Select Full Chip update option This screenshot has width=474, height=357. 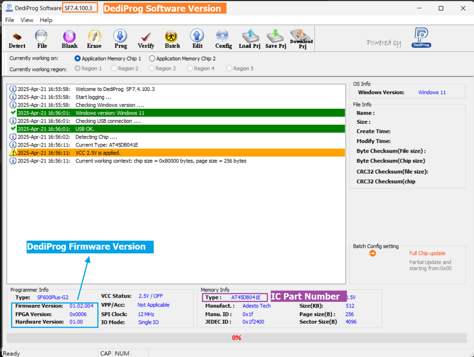pyautogui.click(x=427, y=253)
